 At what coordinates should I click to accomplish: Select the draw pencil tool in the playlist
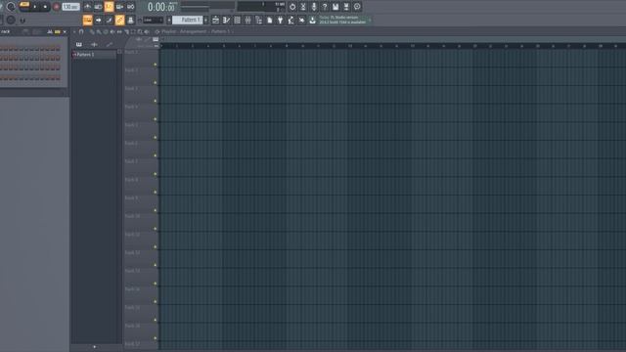92,31
